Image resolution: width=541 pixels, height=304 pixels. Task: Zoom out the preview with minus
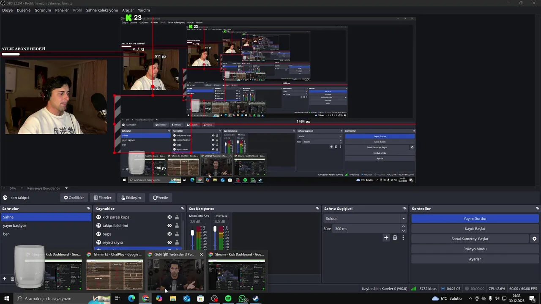[x=4, y=188]
